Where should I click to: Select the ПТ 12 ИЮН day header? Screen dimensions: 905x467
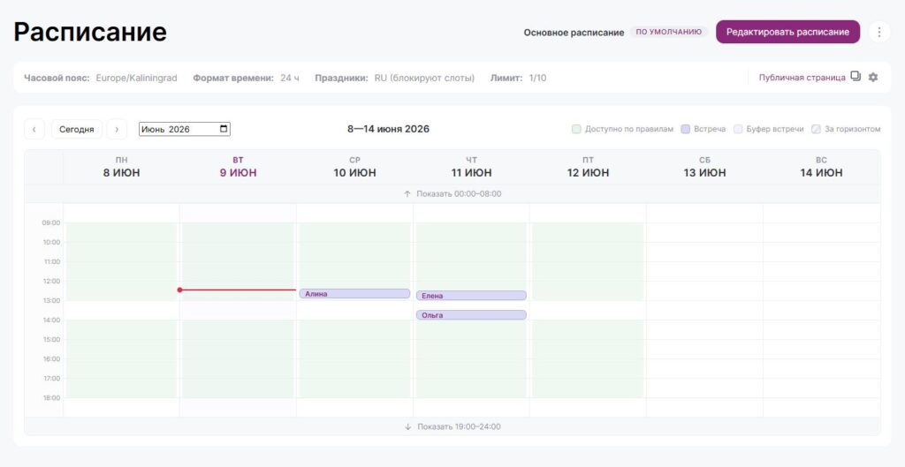click(x=588, y=167)
